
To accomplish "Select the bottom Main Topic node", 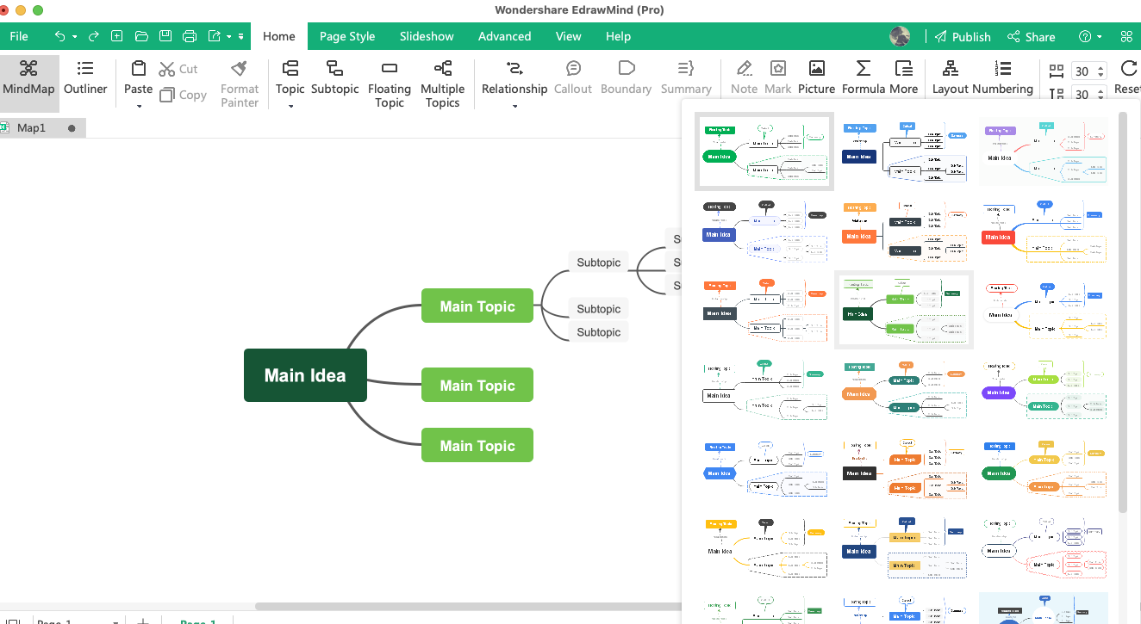I will [477, 445].
